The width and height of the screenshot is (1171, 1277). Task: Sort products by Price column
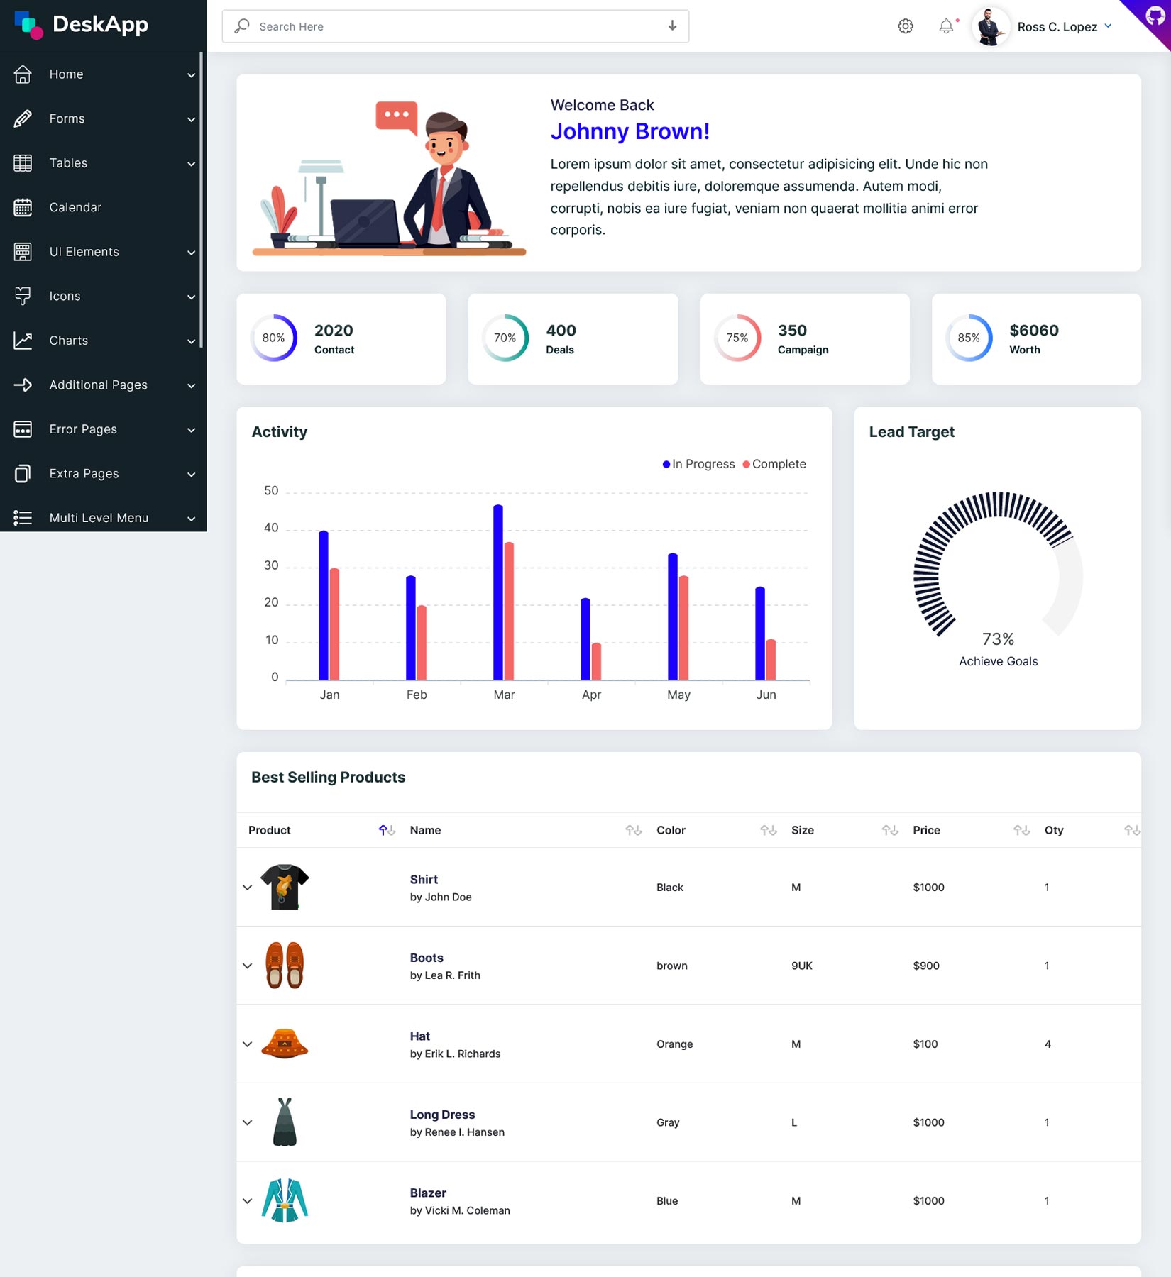(x=1022, y=830)
